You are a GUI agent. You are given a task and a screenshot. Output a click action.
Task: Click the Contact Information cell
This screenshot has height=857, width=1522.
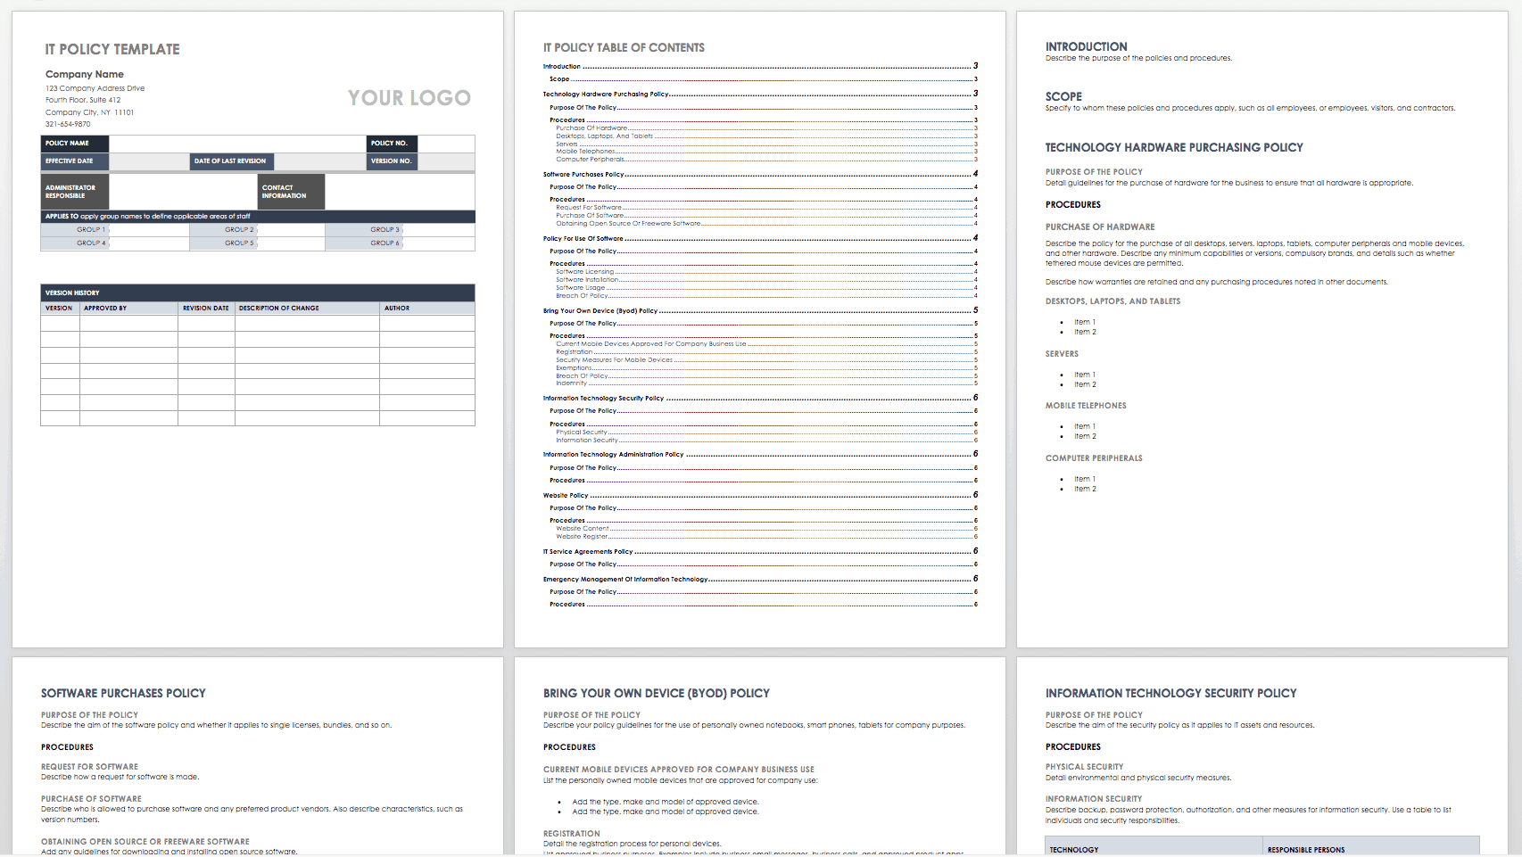coord(290,192)
